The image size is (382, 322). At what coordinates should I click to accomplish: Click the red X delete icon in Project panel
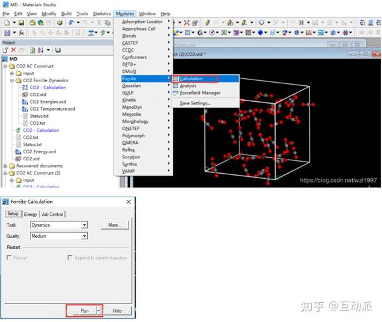point(13,50)
